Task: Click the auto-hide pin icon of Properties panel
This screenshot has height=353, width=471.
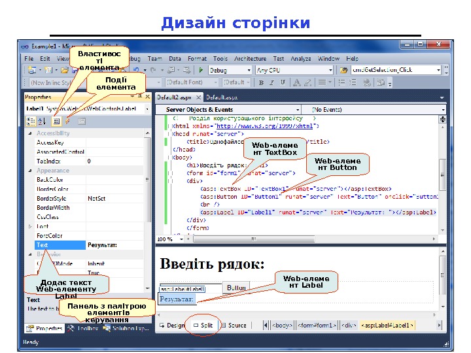Action: [x=140, y=96]
